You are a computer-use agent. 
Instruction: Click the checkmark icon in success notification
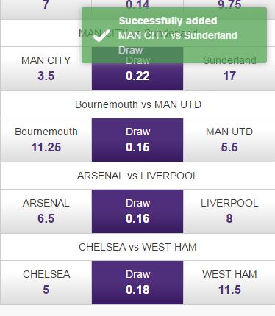[x=101, y=35]
